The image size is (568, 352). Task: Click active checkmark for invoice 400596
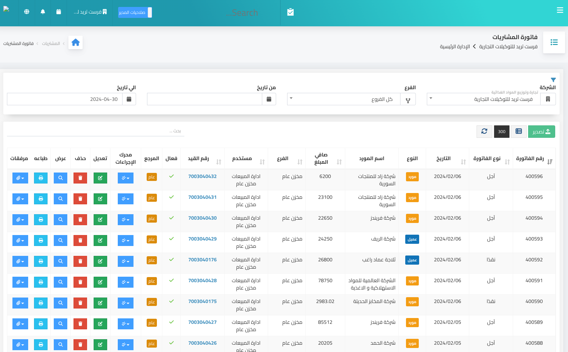[172, 176]
